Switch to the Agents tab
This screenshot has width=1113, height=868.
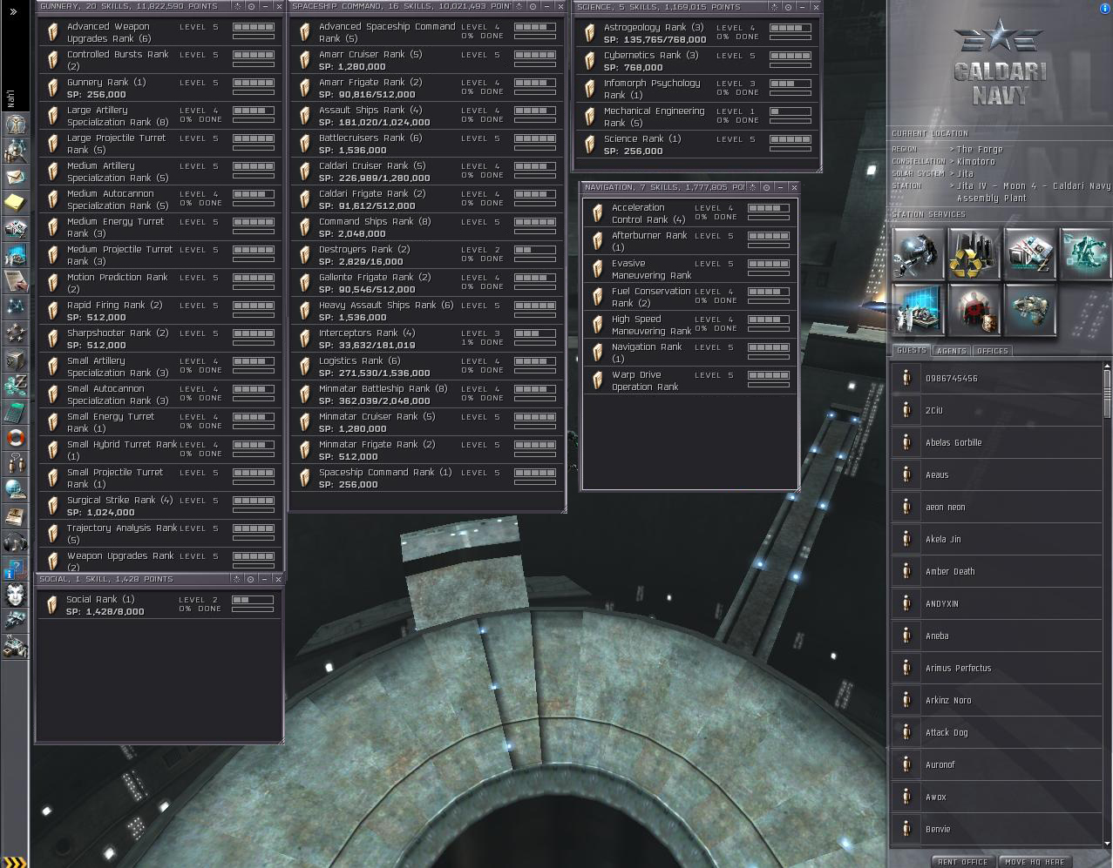951,351
